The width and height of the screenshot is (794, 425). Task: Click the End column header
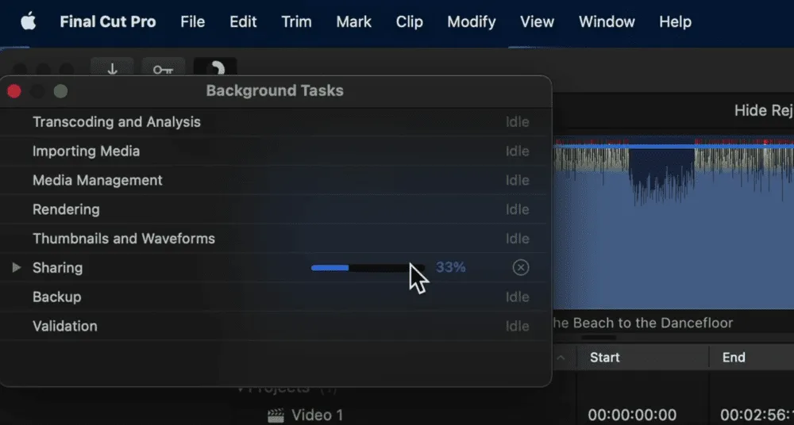click(x=734, y=358)
